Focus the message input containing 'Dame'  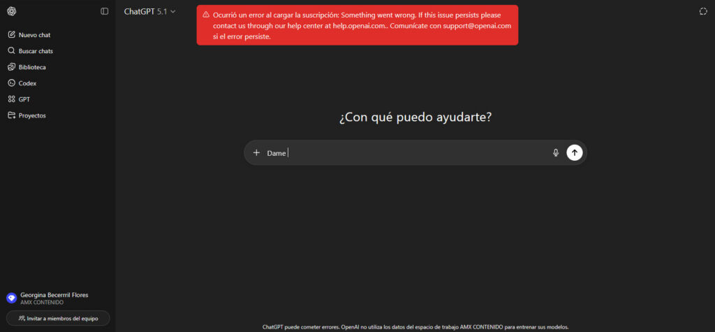point(405,153)
